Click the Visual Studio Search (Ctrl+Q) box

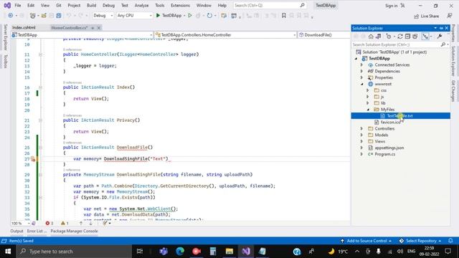[x=270, y=5]
